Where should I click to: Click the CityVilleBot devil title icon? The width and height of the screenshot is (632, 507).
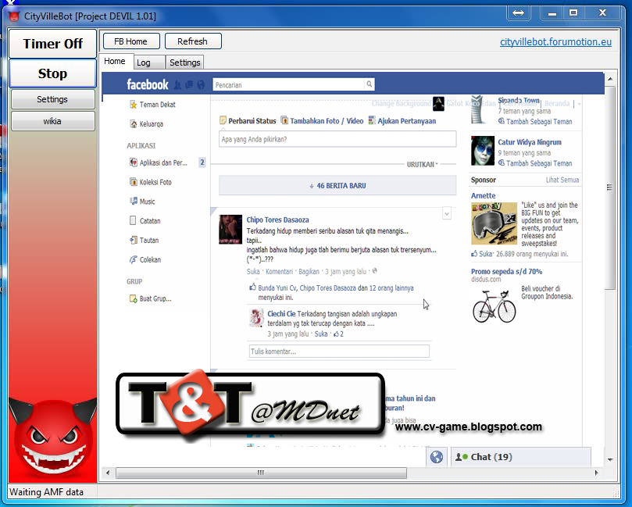(14, 16)
